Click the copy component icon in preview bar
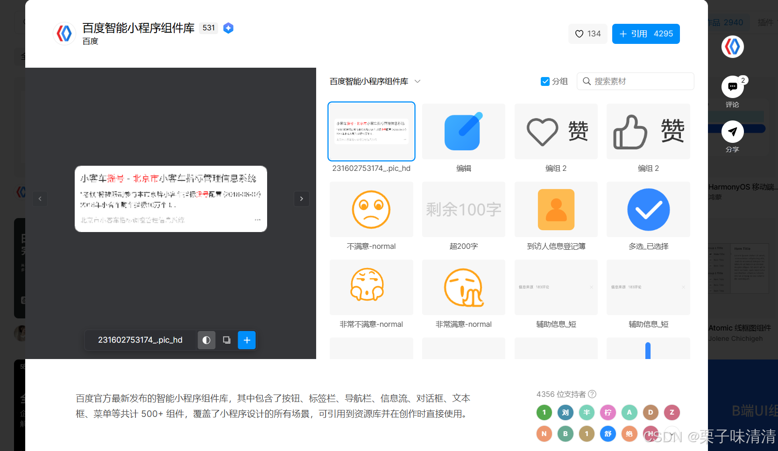778x451 pixels. pos(226,340)
